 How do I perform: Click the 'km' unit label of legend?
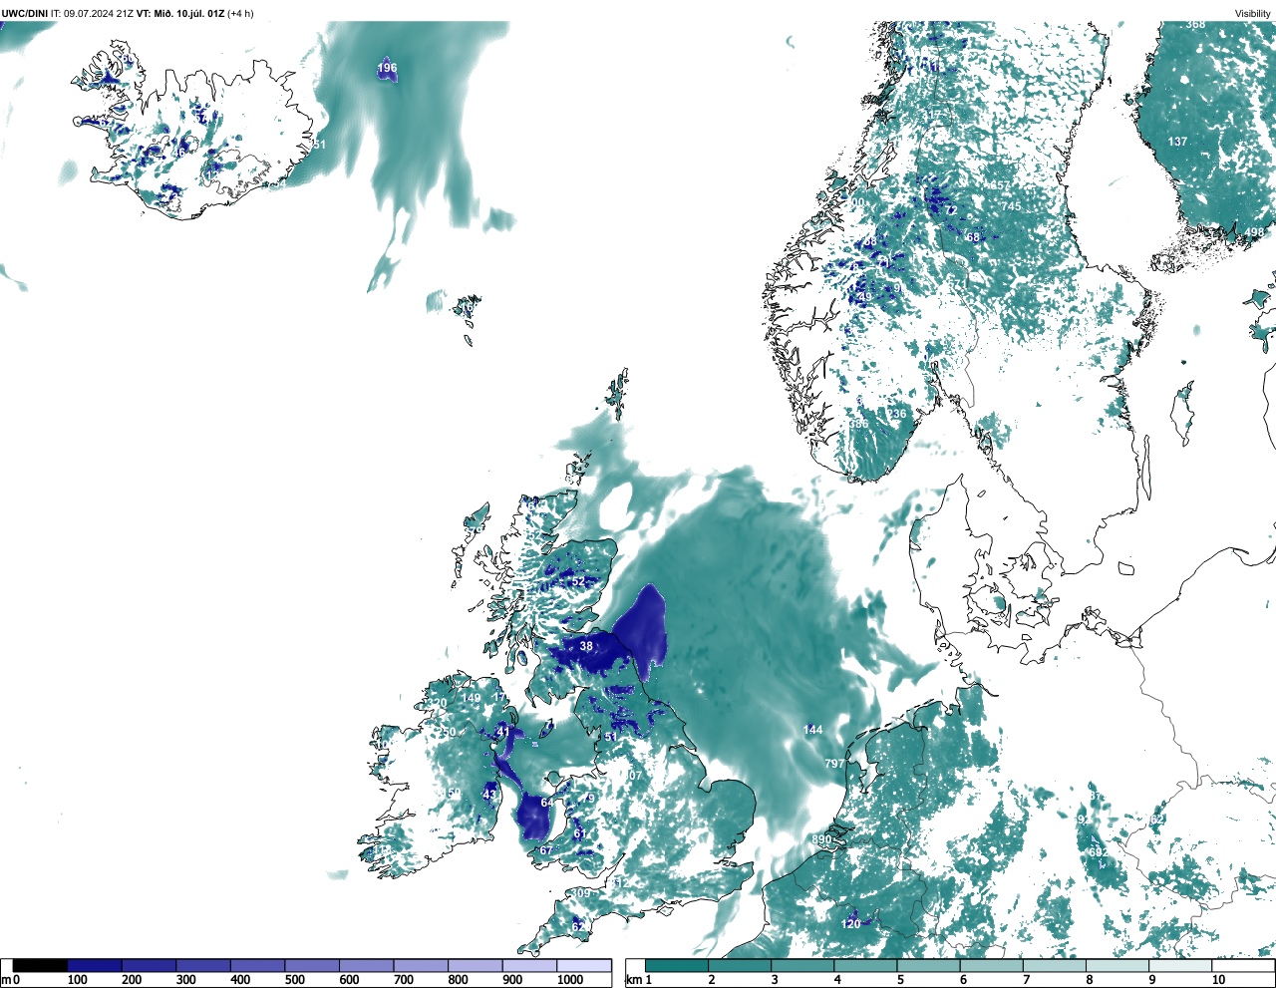[x=633, y=980]
